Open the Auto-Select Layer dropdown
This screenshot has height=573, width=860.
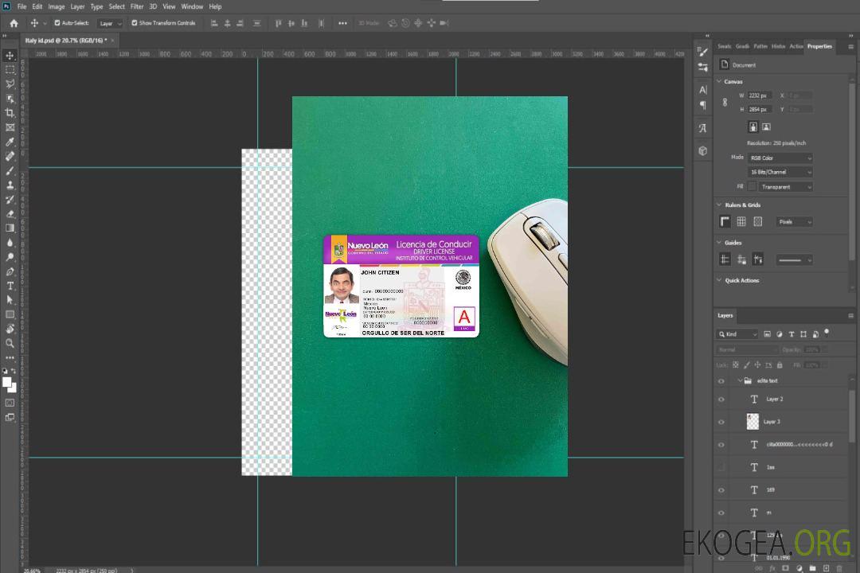point(110,23)
